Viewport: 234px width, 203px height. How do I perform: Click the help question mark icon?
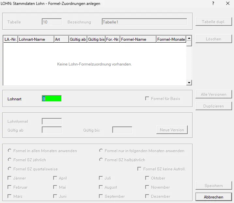coord(213,3)
